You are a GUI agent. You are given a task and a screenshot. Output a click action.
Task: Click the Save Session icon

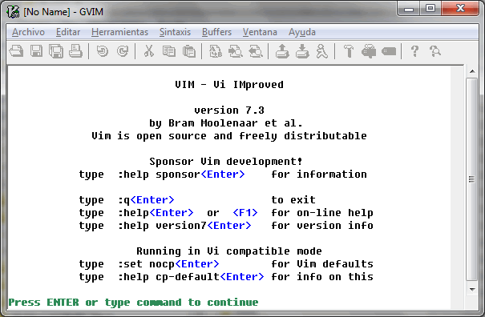point(302,51)
